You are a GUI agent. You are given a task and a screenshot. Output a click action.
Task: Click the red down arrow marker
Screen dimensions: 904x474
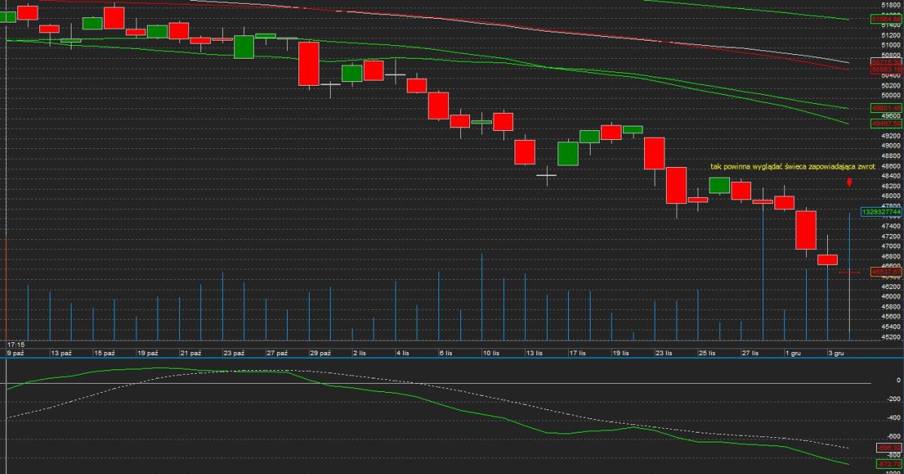click(x=849, y=181)
